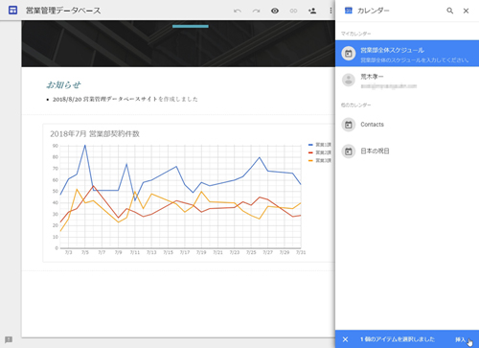479x348 pixels.
Task: Close the calendar panel
Action: pos(466,11)
